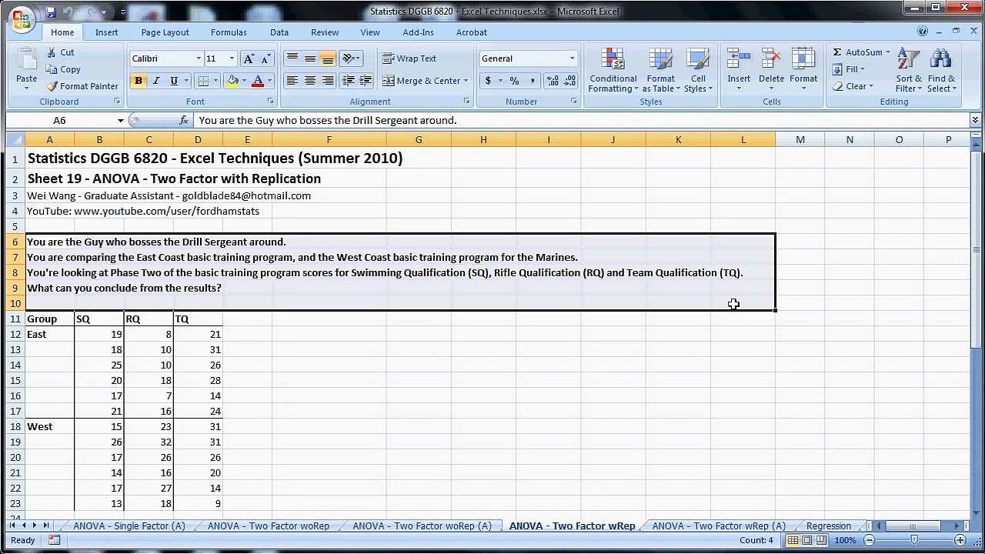This screenshot has width=985, height=554.
Task: Open the Fill Color dropdown arrow
Action: pos(244,81)
